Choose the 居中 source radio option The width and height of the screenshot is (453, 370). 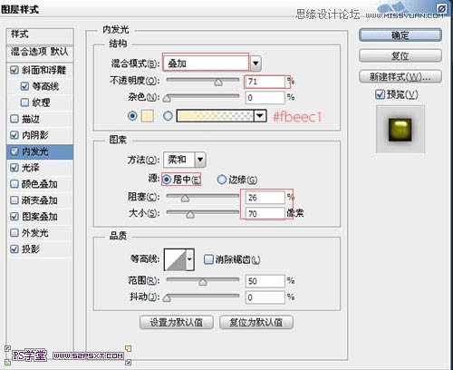167,180
